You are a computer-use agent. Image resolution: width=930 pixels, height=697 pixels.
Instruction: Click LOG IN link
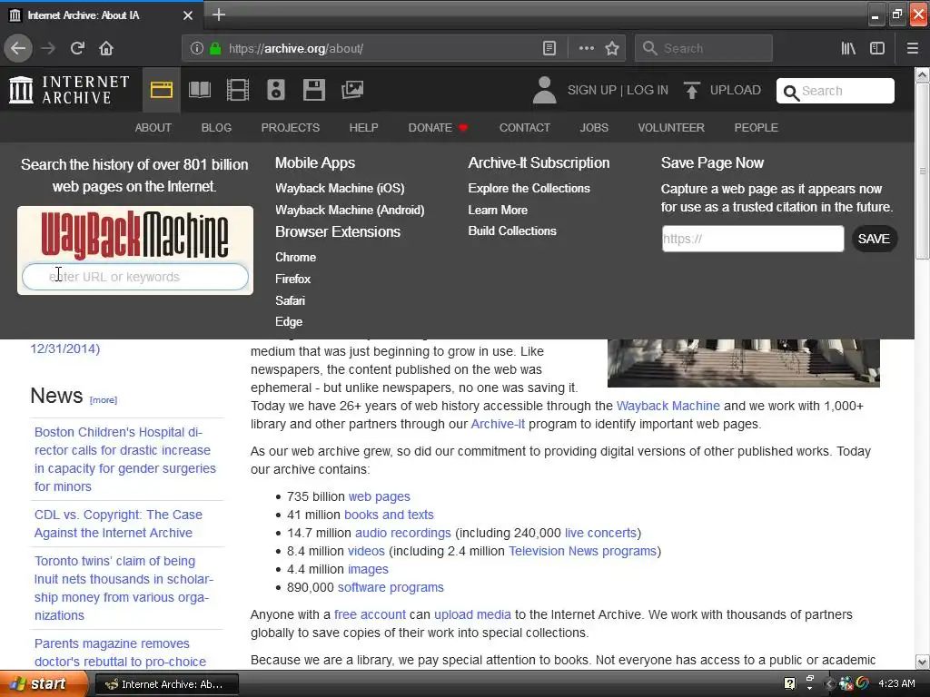coord(647,90)
